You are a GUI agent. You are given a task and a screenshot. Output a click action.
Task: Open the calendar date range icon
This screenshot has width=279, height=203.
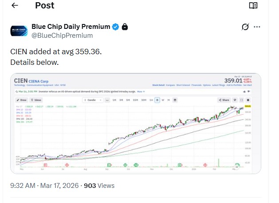tap(175, 100)
